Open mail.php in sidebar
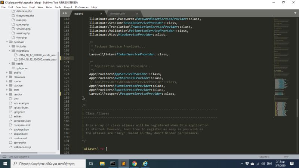 pos(21,20)
